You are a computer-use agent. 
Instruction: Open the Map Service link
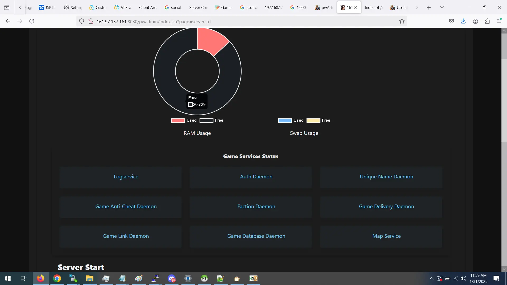386,236
